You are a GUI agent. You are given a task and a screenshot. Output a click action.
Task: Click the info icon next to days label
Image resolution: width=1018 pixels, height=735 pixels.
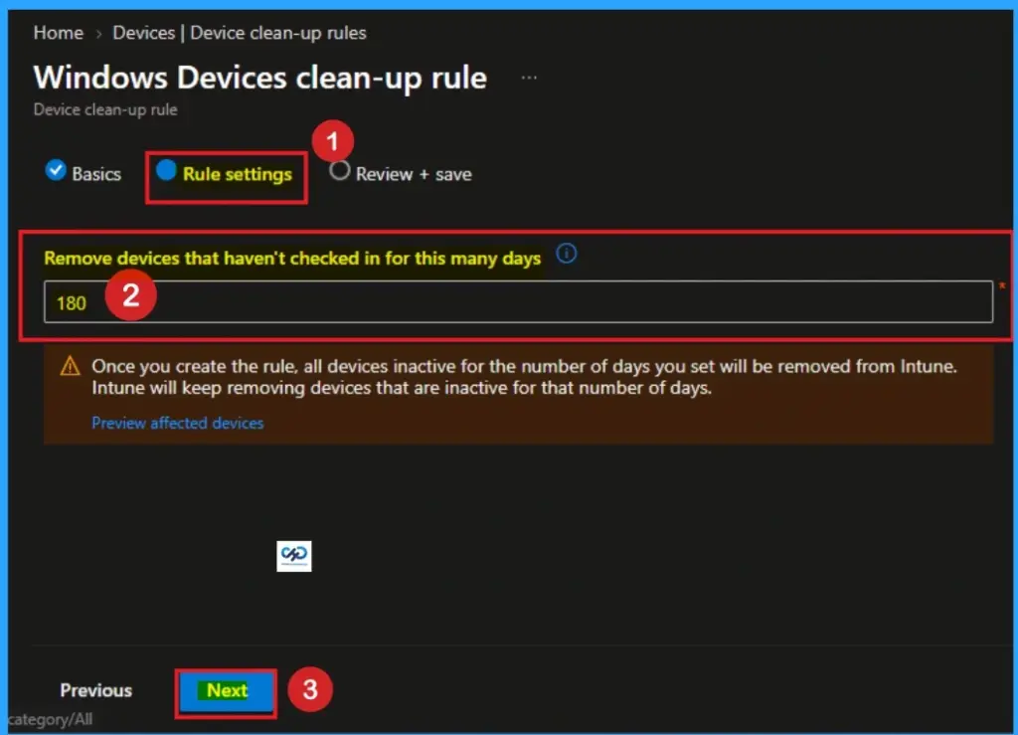[566, 254]
